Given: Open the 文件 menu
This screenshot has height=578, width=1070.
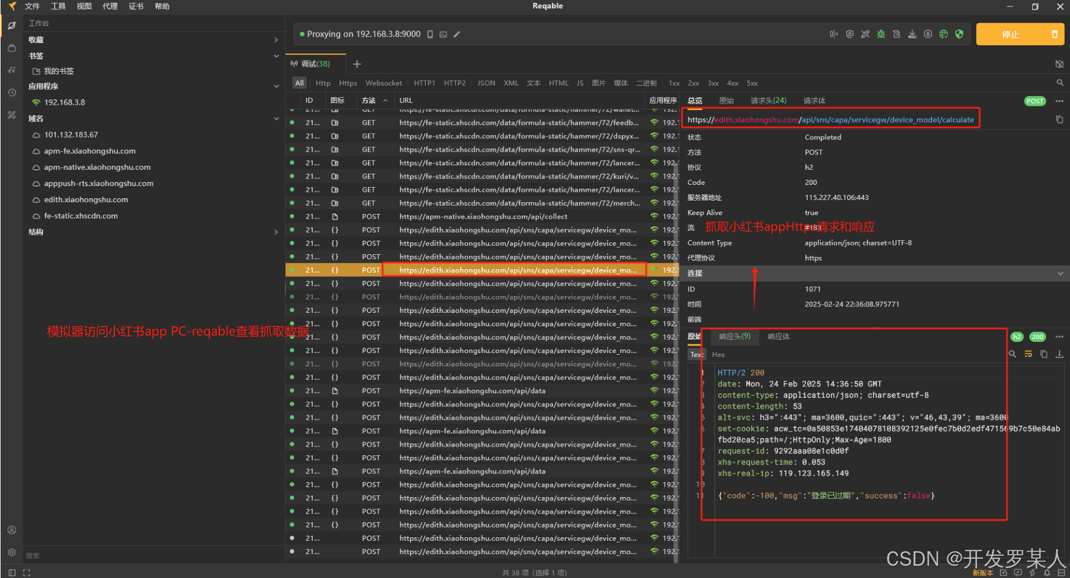Looking at the screenshot, I should point(32,6).
